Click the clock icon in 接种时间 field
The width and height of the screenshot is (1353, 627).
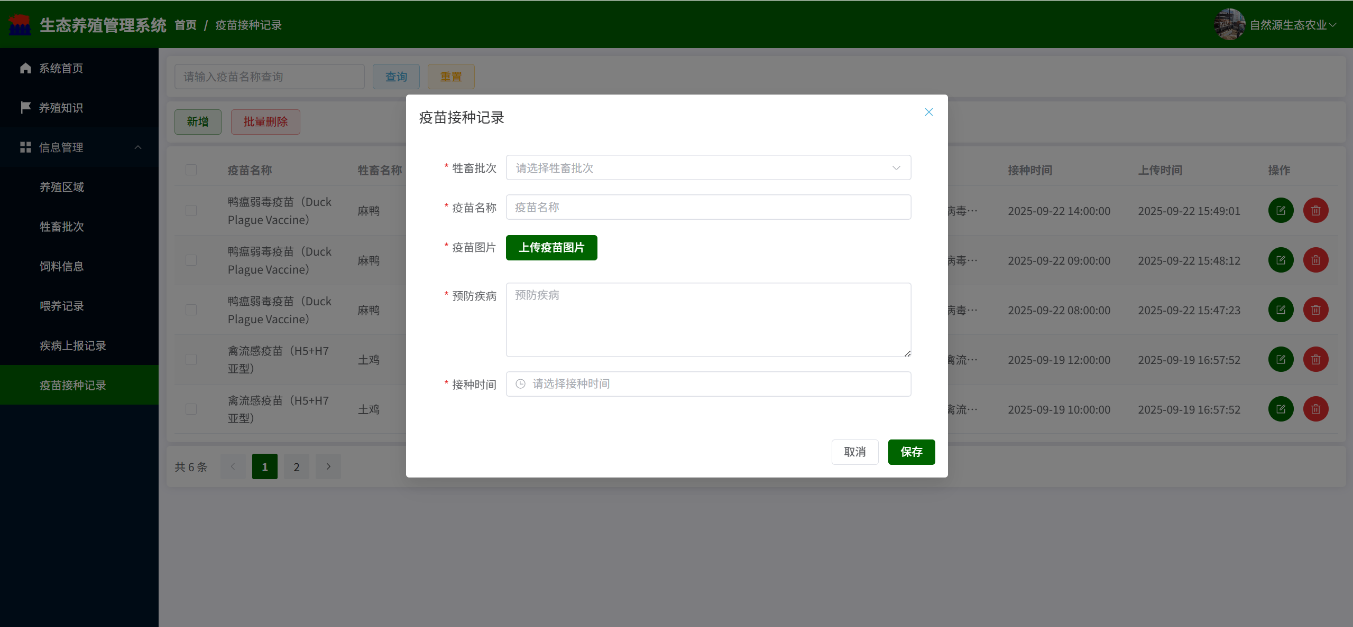click(x=520, y=384)
